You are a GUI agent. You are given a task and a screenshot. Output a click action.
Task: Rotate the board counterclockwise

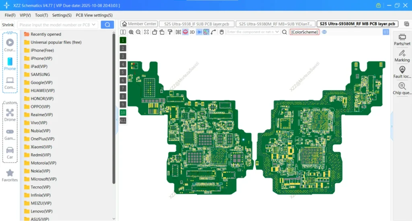pos(154,32)
